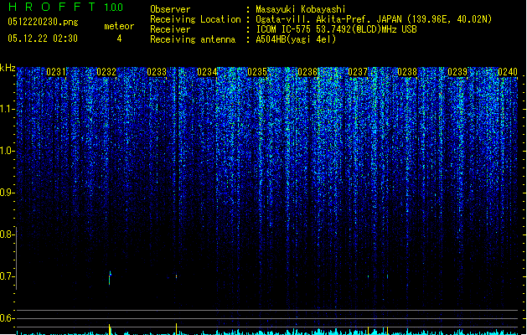Select antenna value A504HB(yagi 4el)

(x=296, y=39)
